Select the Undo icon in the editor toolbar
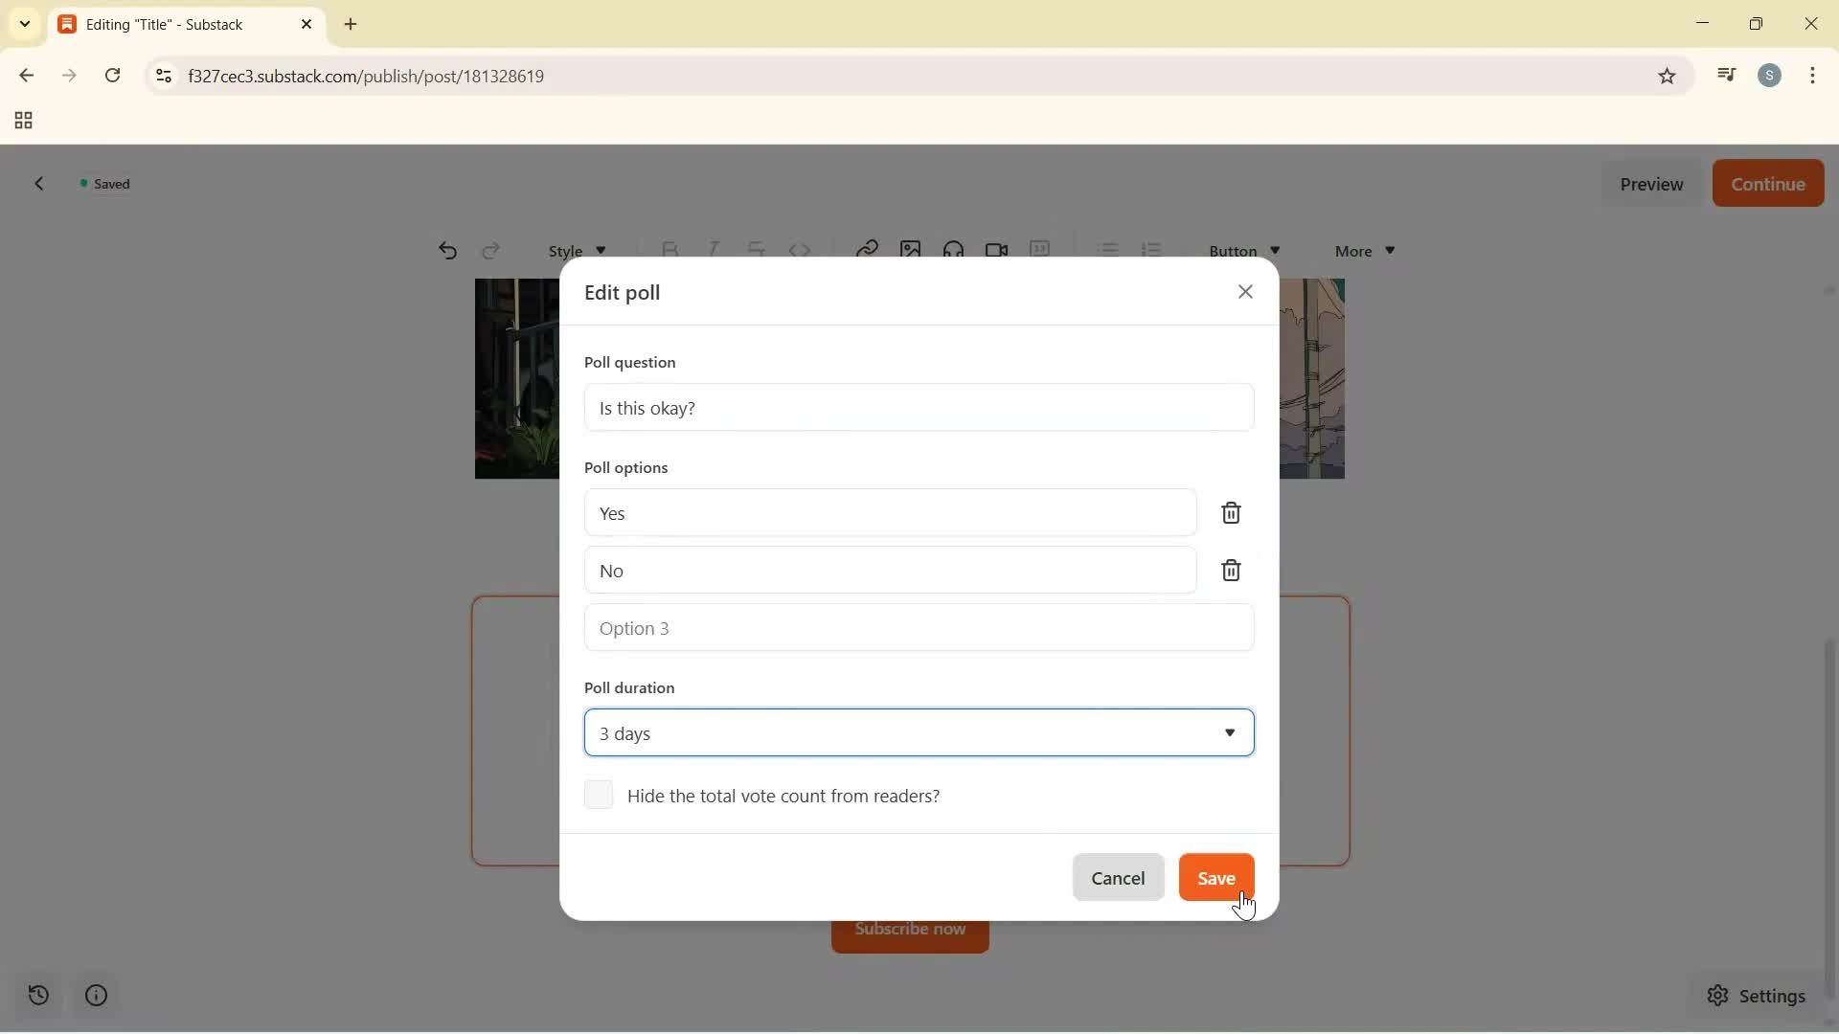This screenshot has height=1034, width=1839. point(447,250)
